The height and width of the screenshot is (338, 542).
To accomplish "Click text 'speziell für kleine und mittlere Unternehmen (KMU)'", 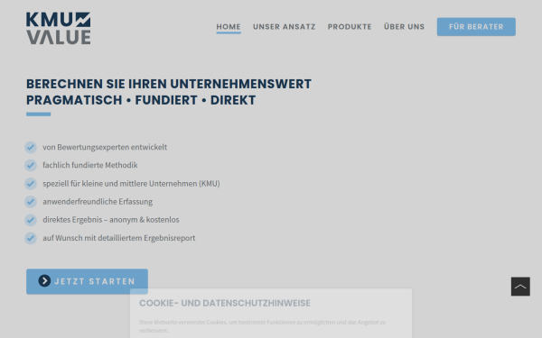I will (x=131, y=184).
